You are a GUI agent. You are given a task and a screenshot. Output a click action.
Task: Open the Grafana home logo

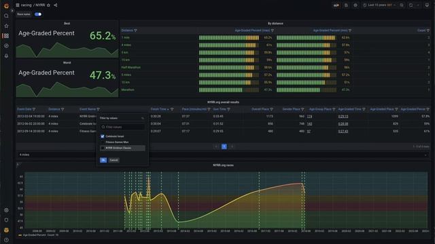pos(6,5)
